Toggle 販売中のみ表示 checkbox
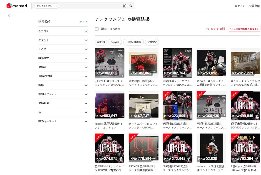The width and height of the screenshot is (261, 175). [97, 29]
